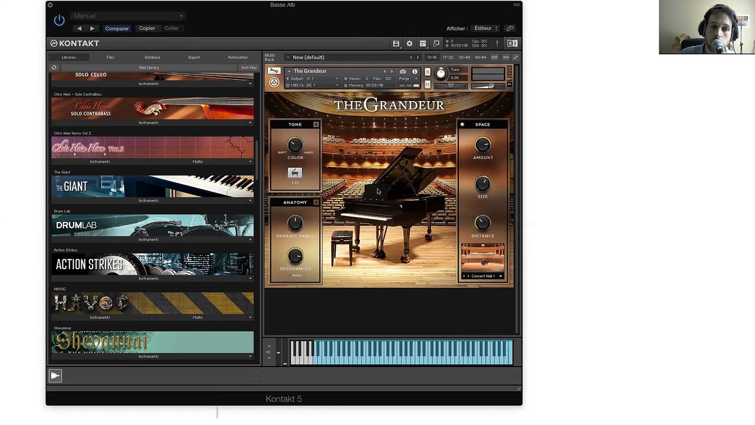The height and width of the screenshot is (425, 755).
Task: Toggle the Comparer button
Action: 117,28
